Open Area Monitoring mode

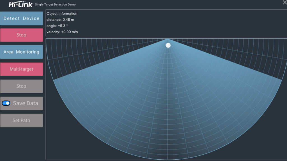21,52
